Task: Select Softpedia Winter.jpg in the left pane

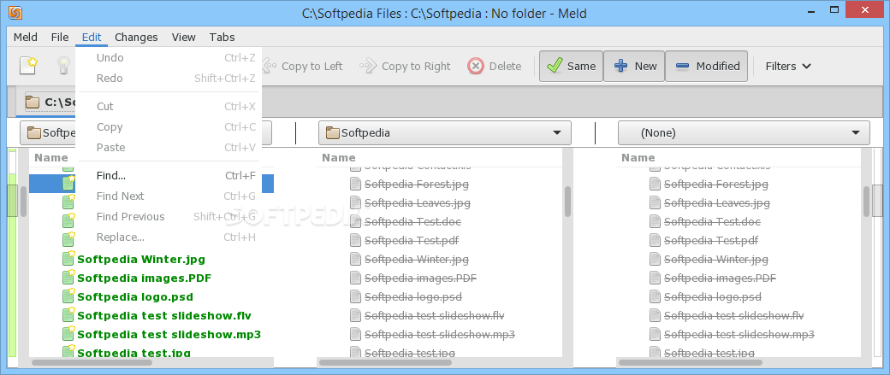Action: tap(140, 260)
